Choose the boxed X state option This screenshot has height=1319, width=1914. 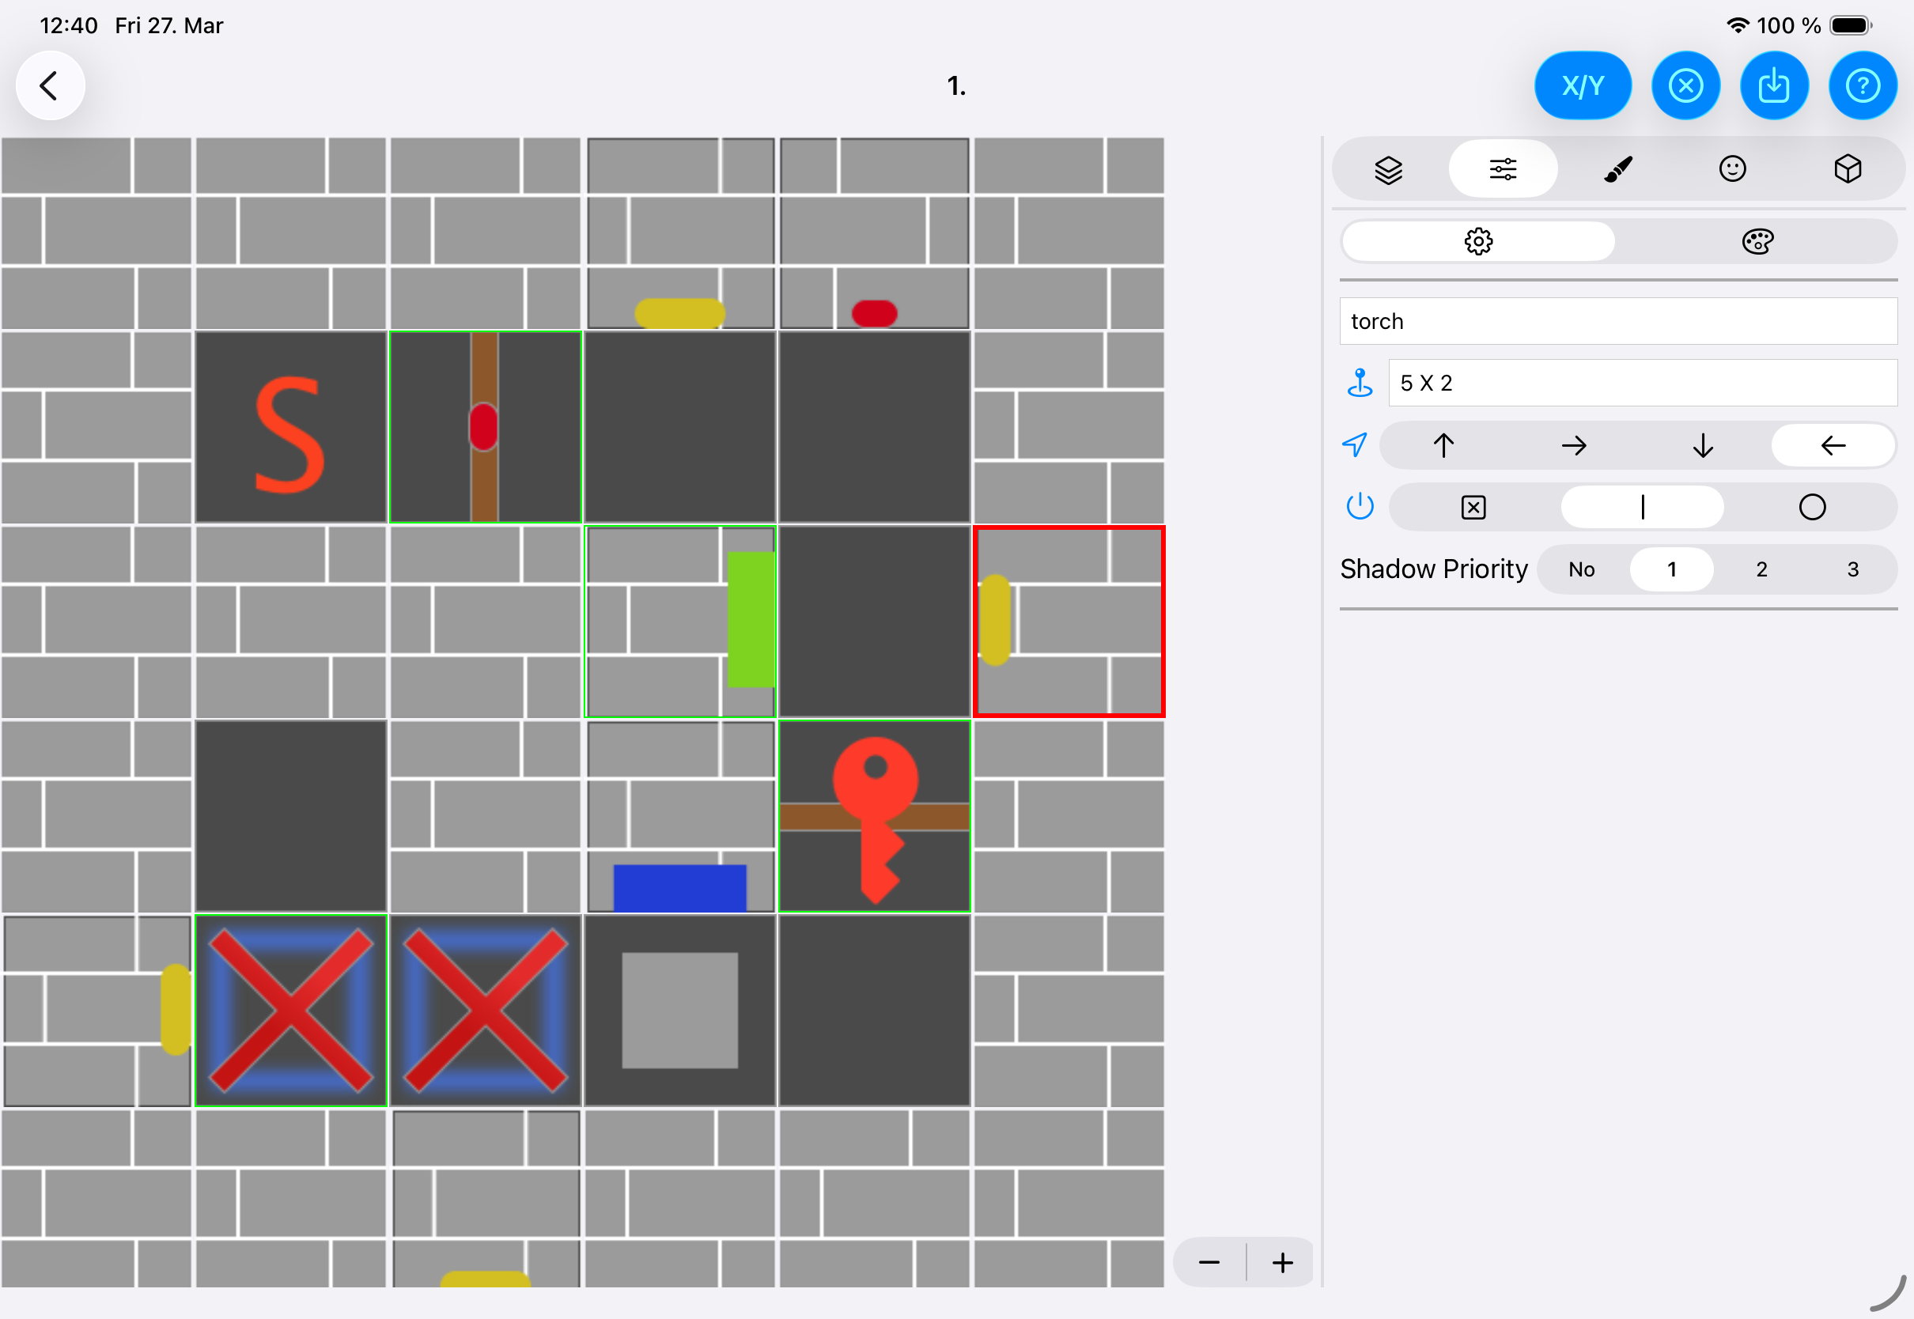(x=1473, y=507)
